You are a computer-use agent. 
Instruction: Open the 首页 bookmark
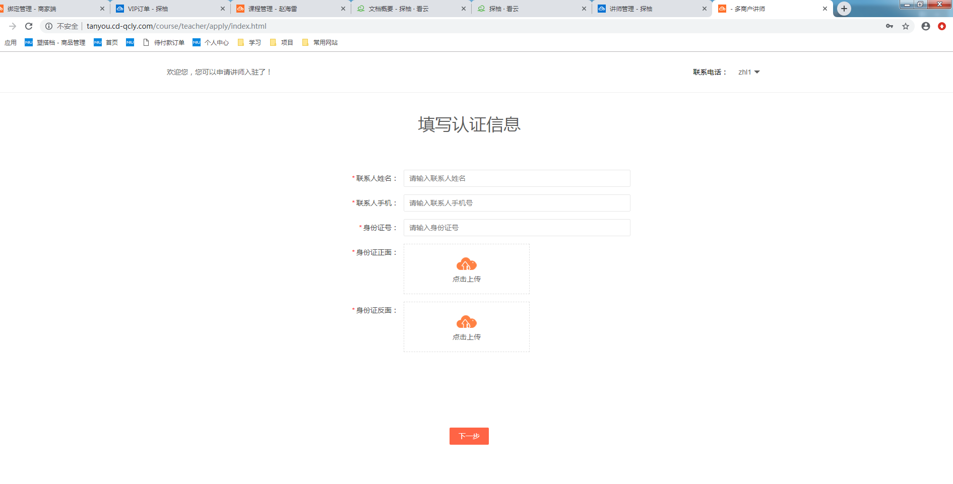[x=106, y=42]
